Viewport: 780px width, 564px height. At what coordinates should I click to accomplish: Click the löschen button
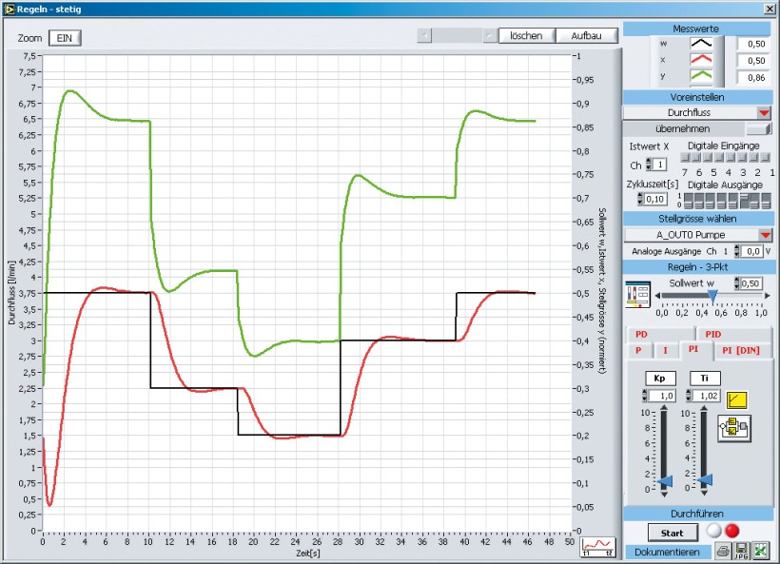[526, 35]
